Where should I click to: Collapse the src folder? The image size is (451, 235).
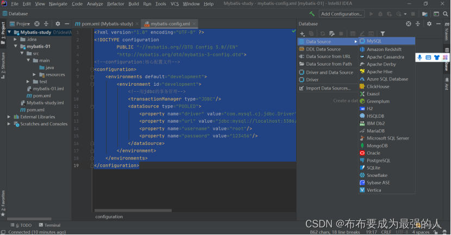click(22, 53)
